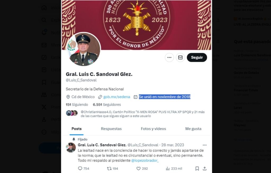Image resolution: width=271 pixels, height=173 pixels.
Task: Share the pinned post via share icon
Action: [205, 169]
